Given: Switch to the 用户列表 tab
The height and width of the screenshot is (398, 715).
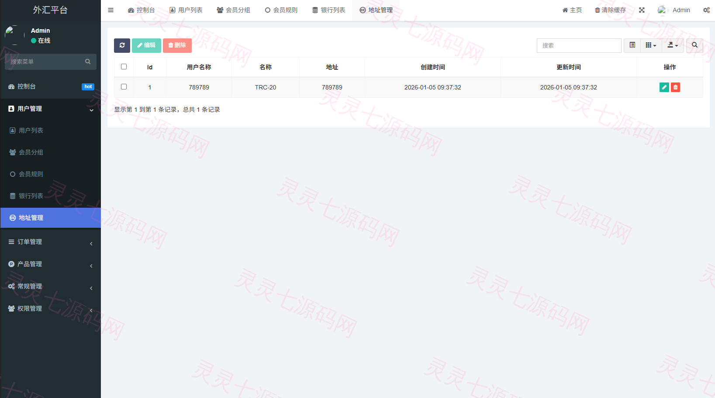Looking at the screenshot, I should click(x=186, y=10).
